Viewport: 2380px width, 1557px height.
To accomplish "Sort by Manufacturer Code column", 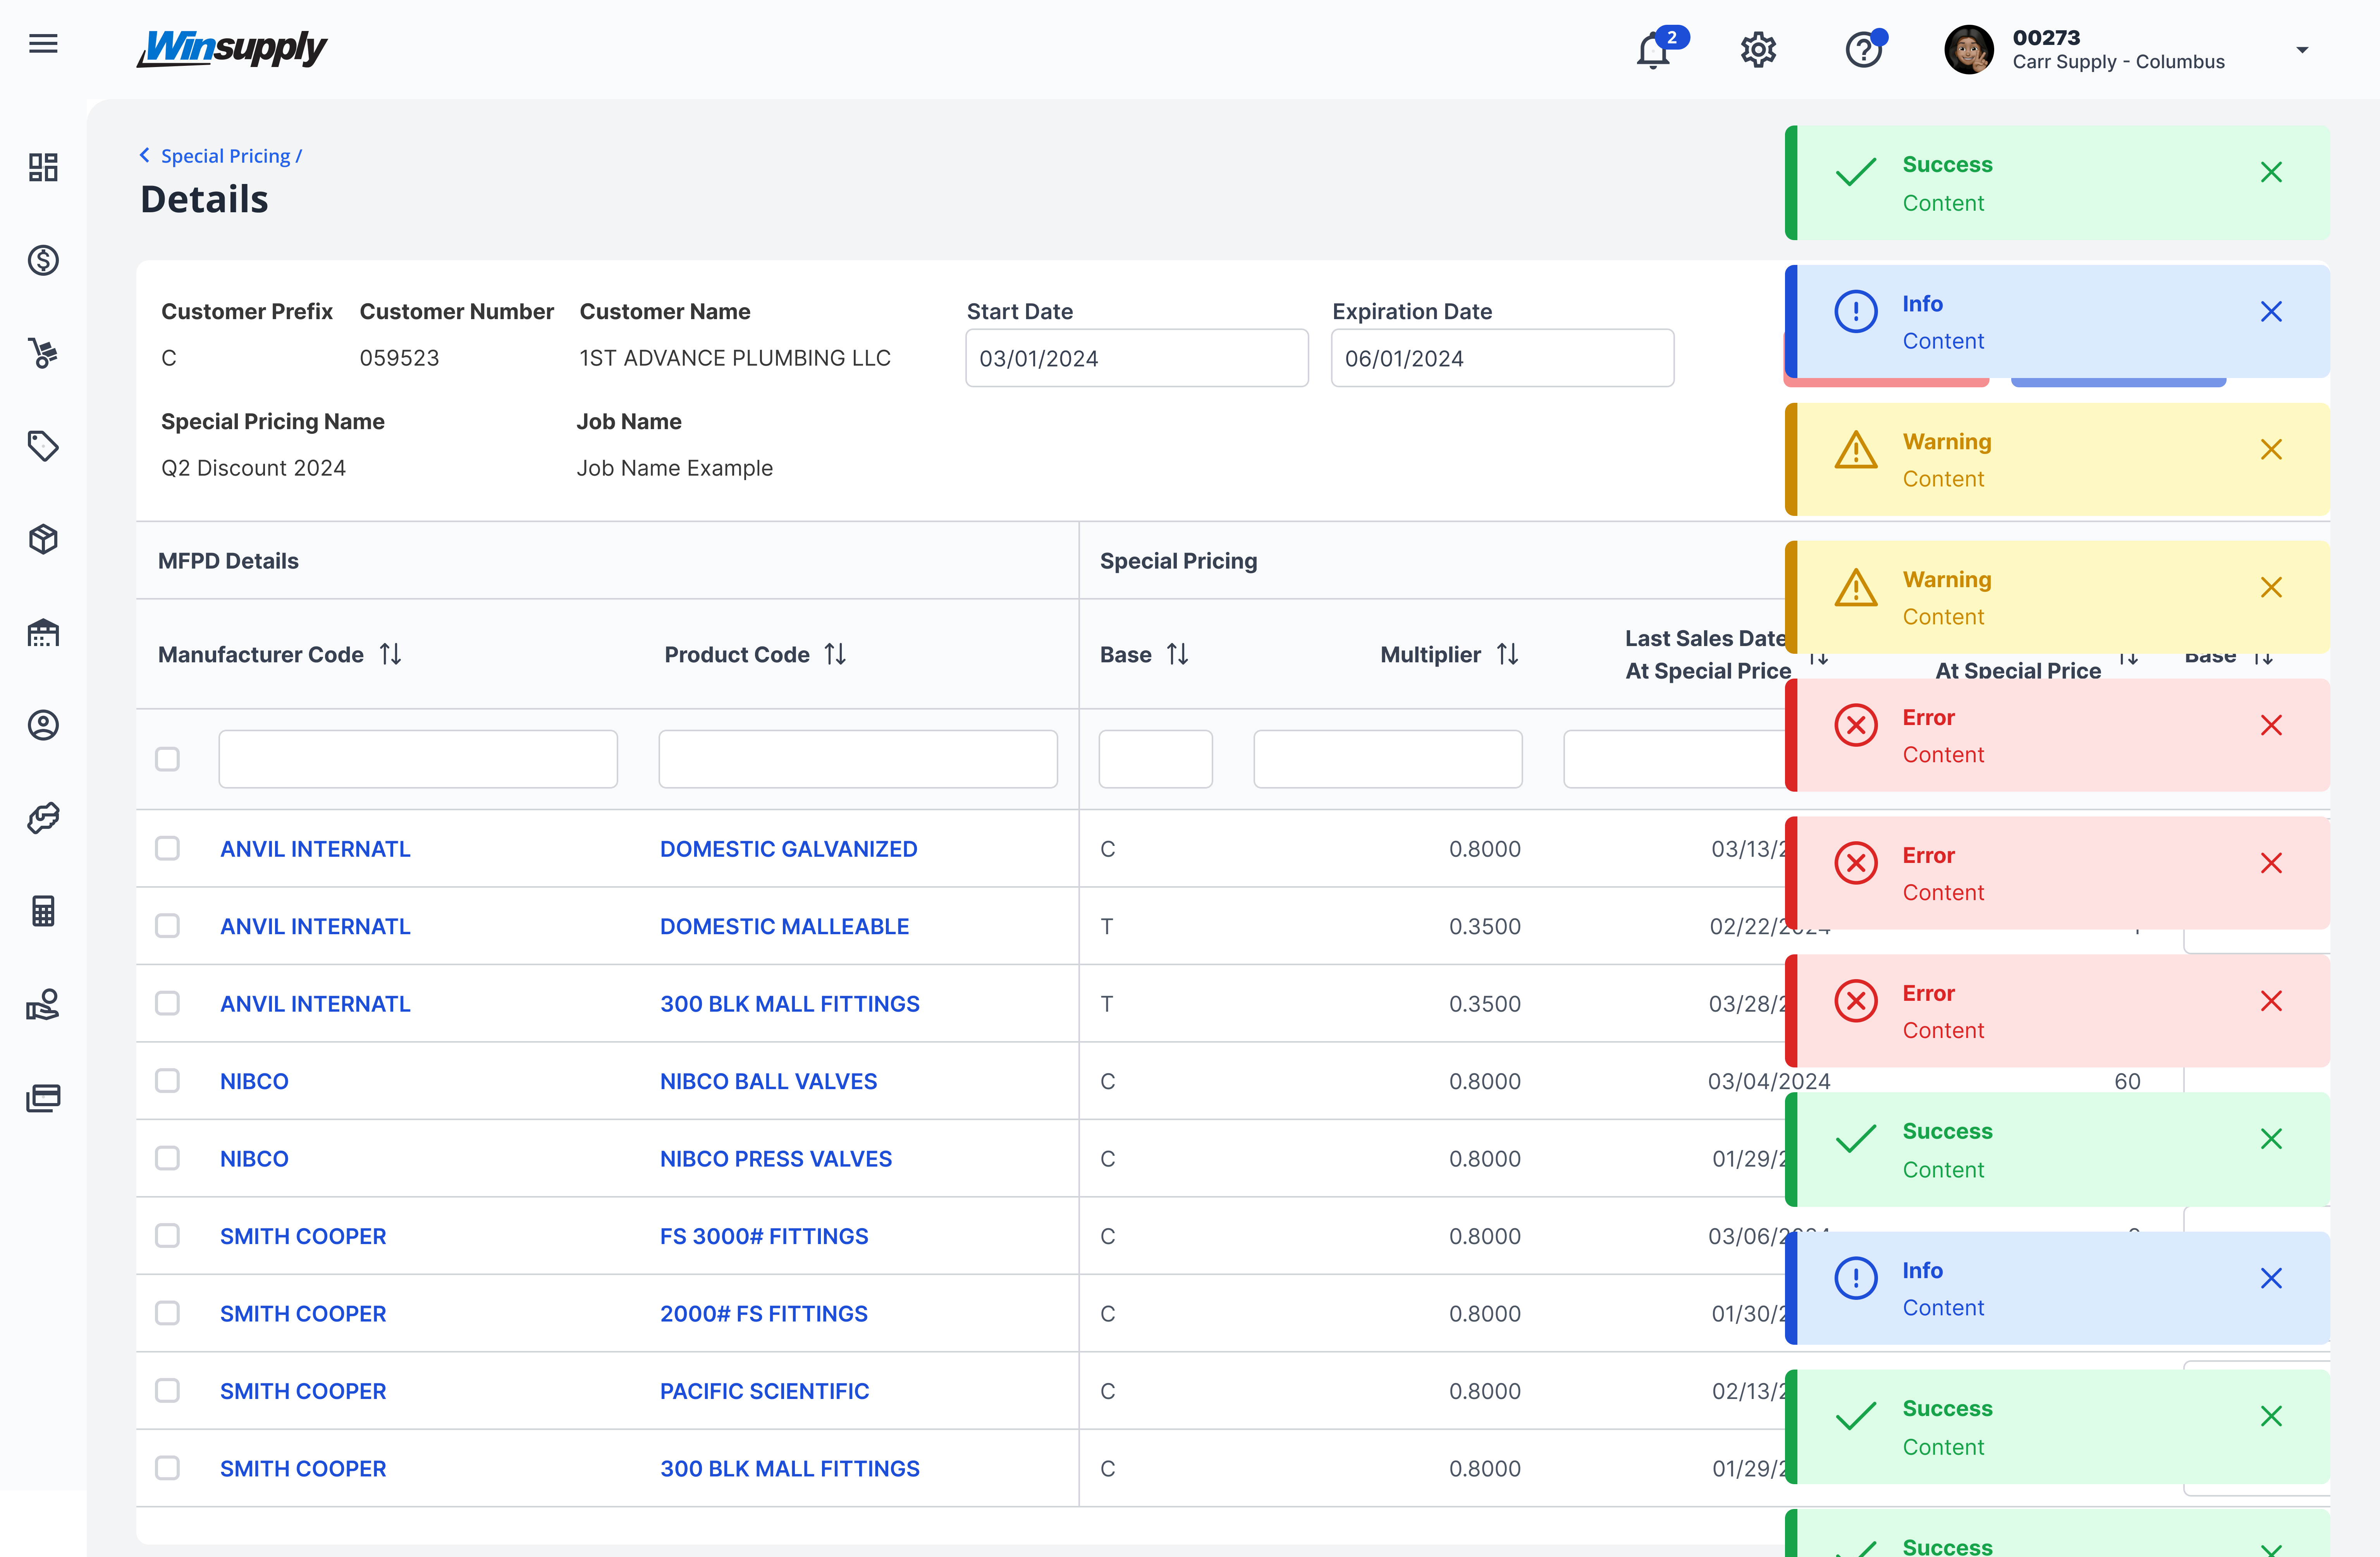I will pos(390,654).
